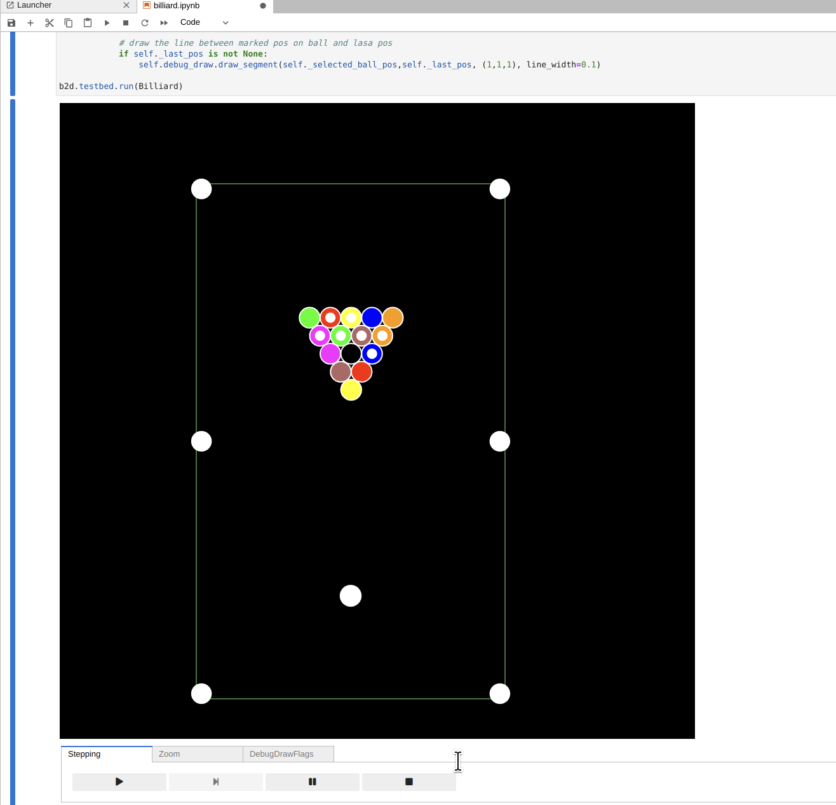
Task: Click the top-left pocket of the table
Action: tap(201, 189)
